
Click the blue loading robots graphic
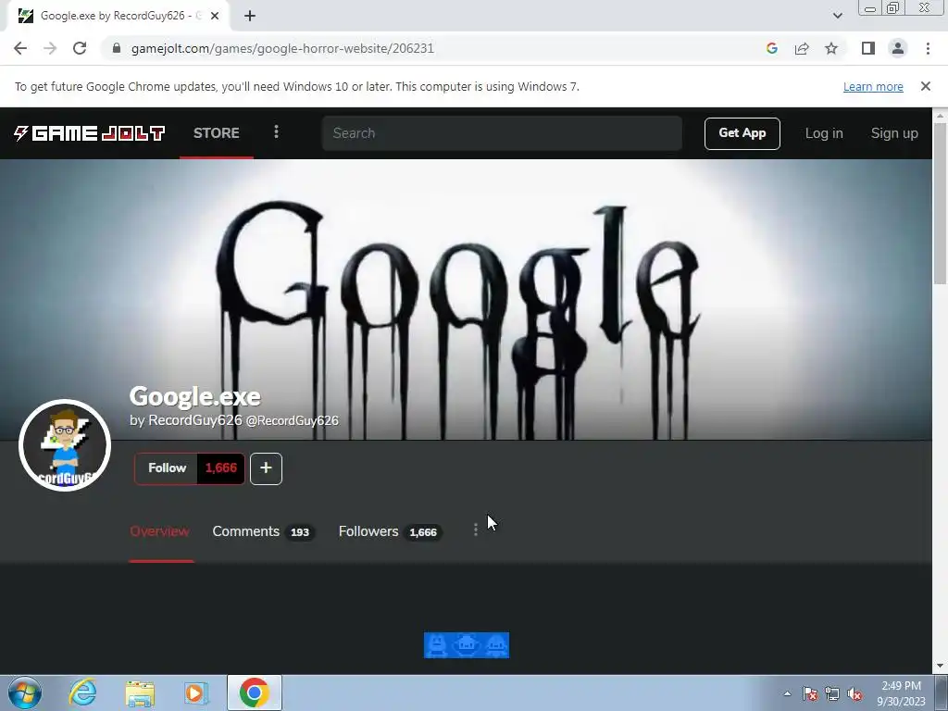pyautogui.click(x=467, y=645)
